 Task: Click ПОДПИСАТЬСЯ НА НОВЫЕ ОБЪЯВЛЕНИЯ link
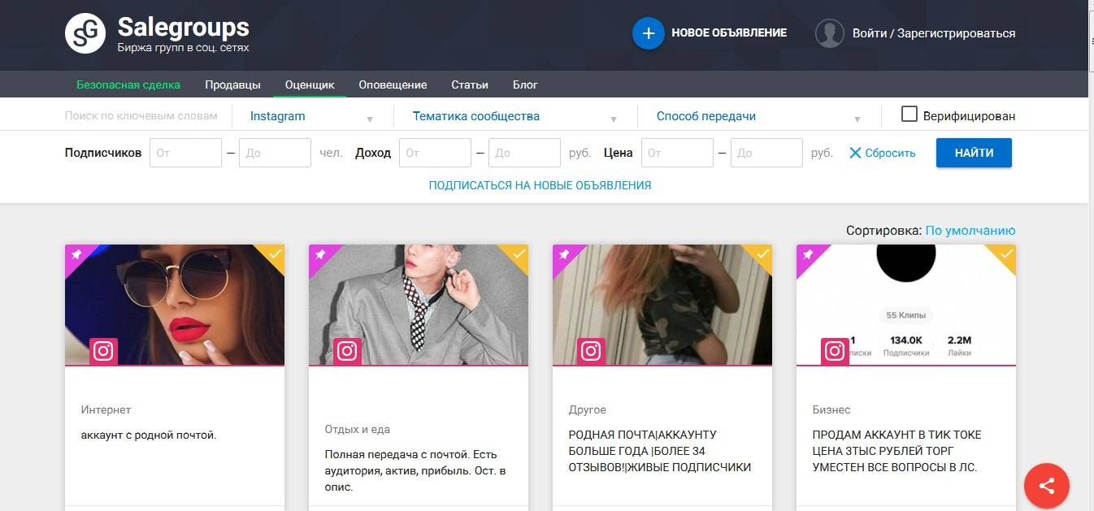[540, 185]
